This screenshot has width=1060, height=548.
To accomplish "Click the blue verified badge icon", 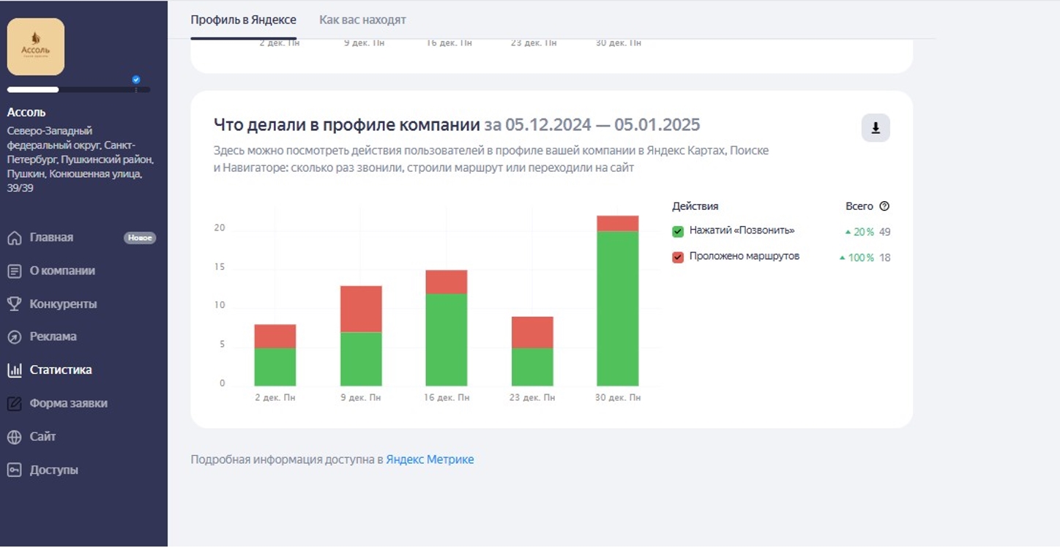I will tap(136, 79).
